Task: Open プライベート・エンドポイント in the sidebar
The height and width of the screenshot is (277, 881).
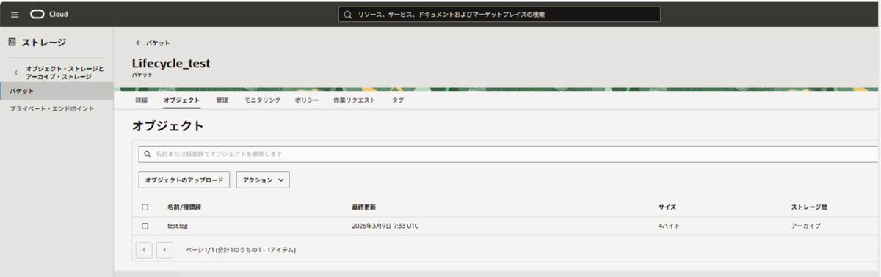Action: (x=51, y=108)
